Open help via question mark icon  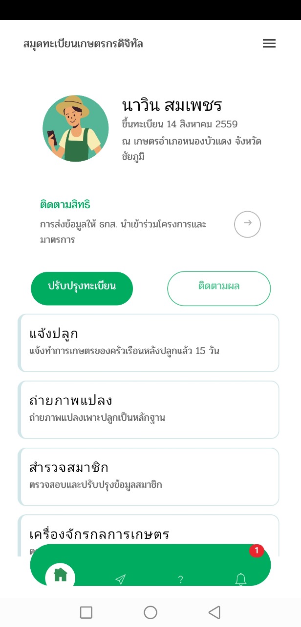coord(181,580)
